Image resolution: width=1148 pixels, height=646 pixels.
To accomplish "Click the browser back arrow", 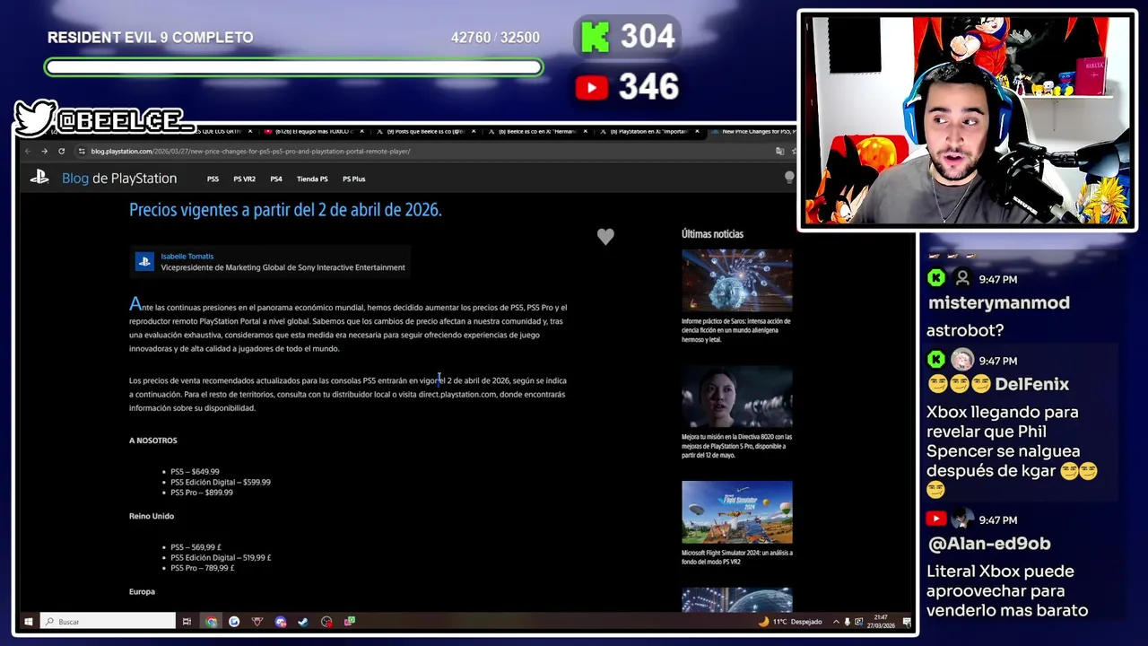I will [x=28, y=151].
